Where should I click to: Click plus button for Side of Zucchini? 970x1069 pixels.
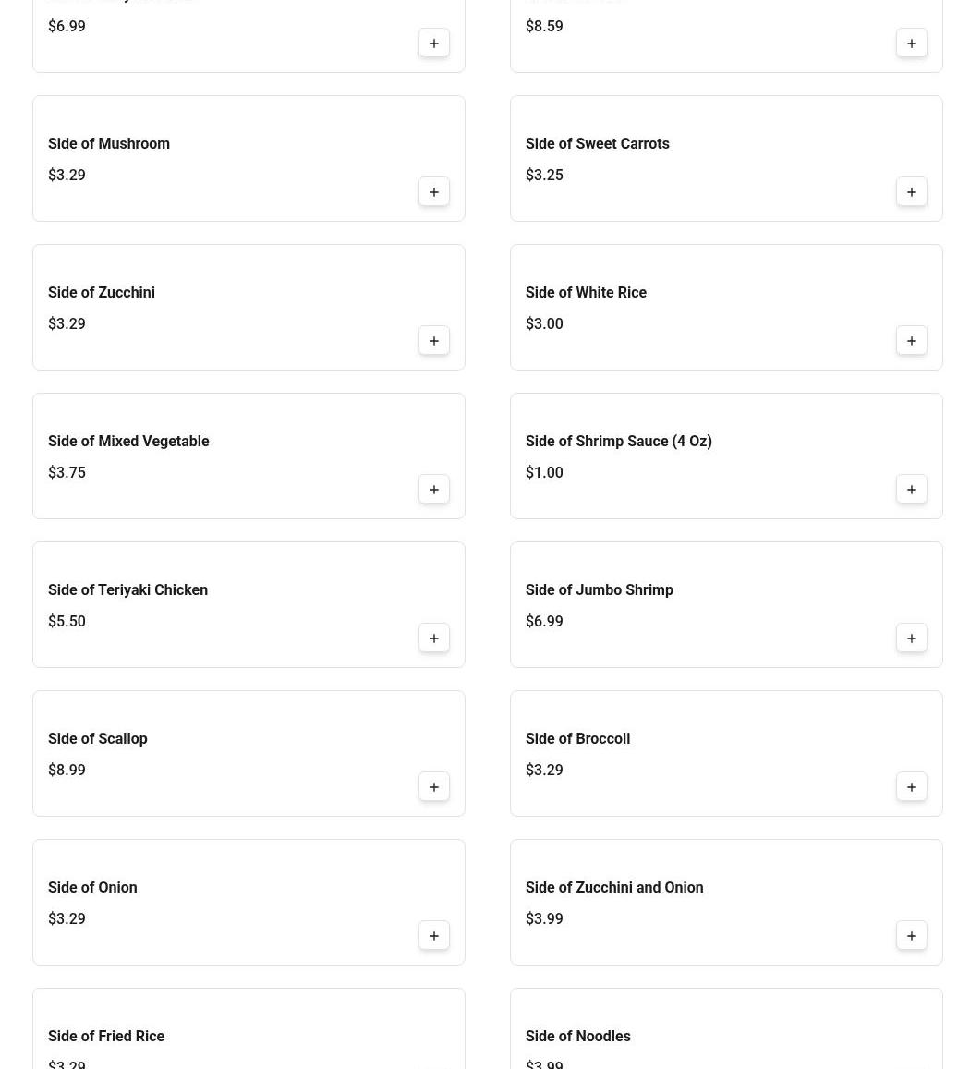pos(433,341)
